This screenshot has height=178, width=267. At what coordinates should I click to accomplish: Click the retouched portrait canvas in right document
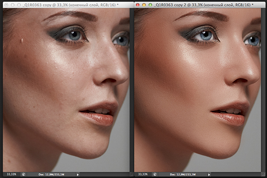(197, 90)
